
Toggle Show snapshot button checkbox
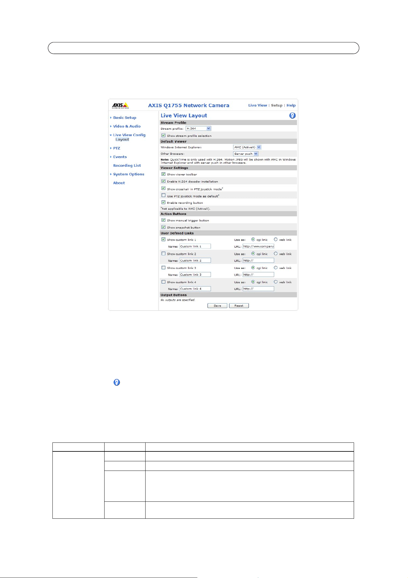tap(163, 227)
